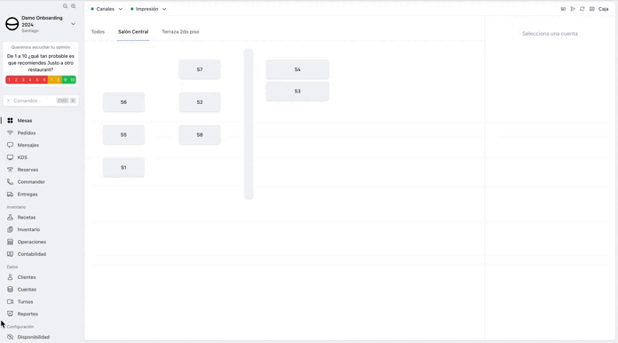Click the Justo restaurant logo

point(12,24)
